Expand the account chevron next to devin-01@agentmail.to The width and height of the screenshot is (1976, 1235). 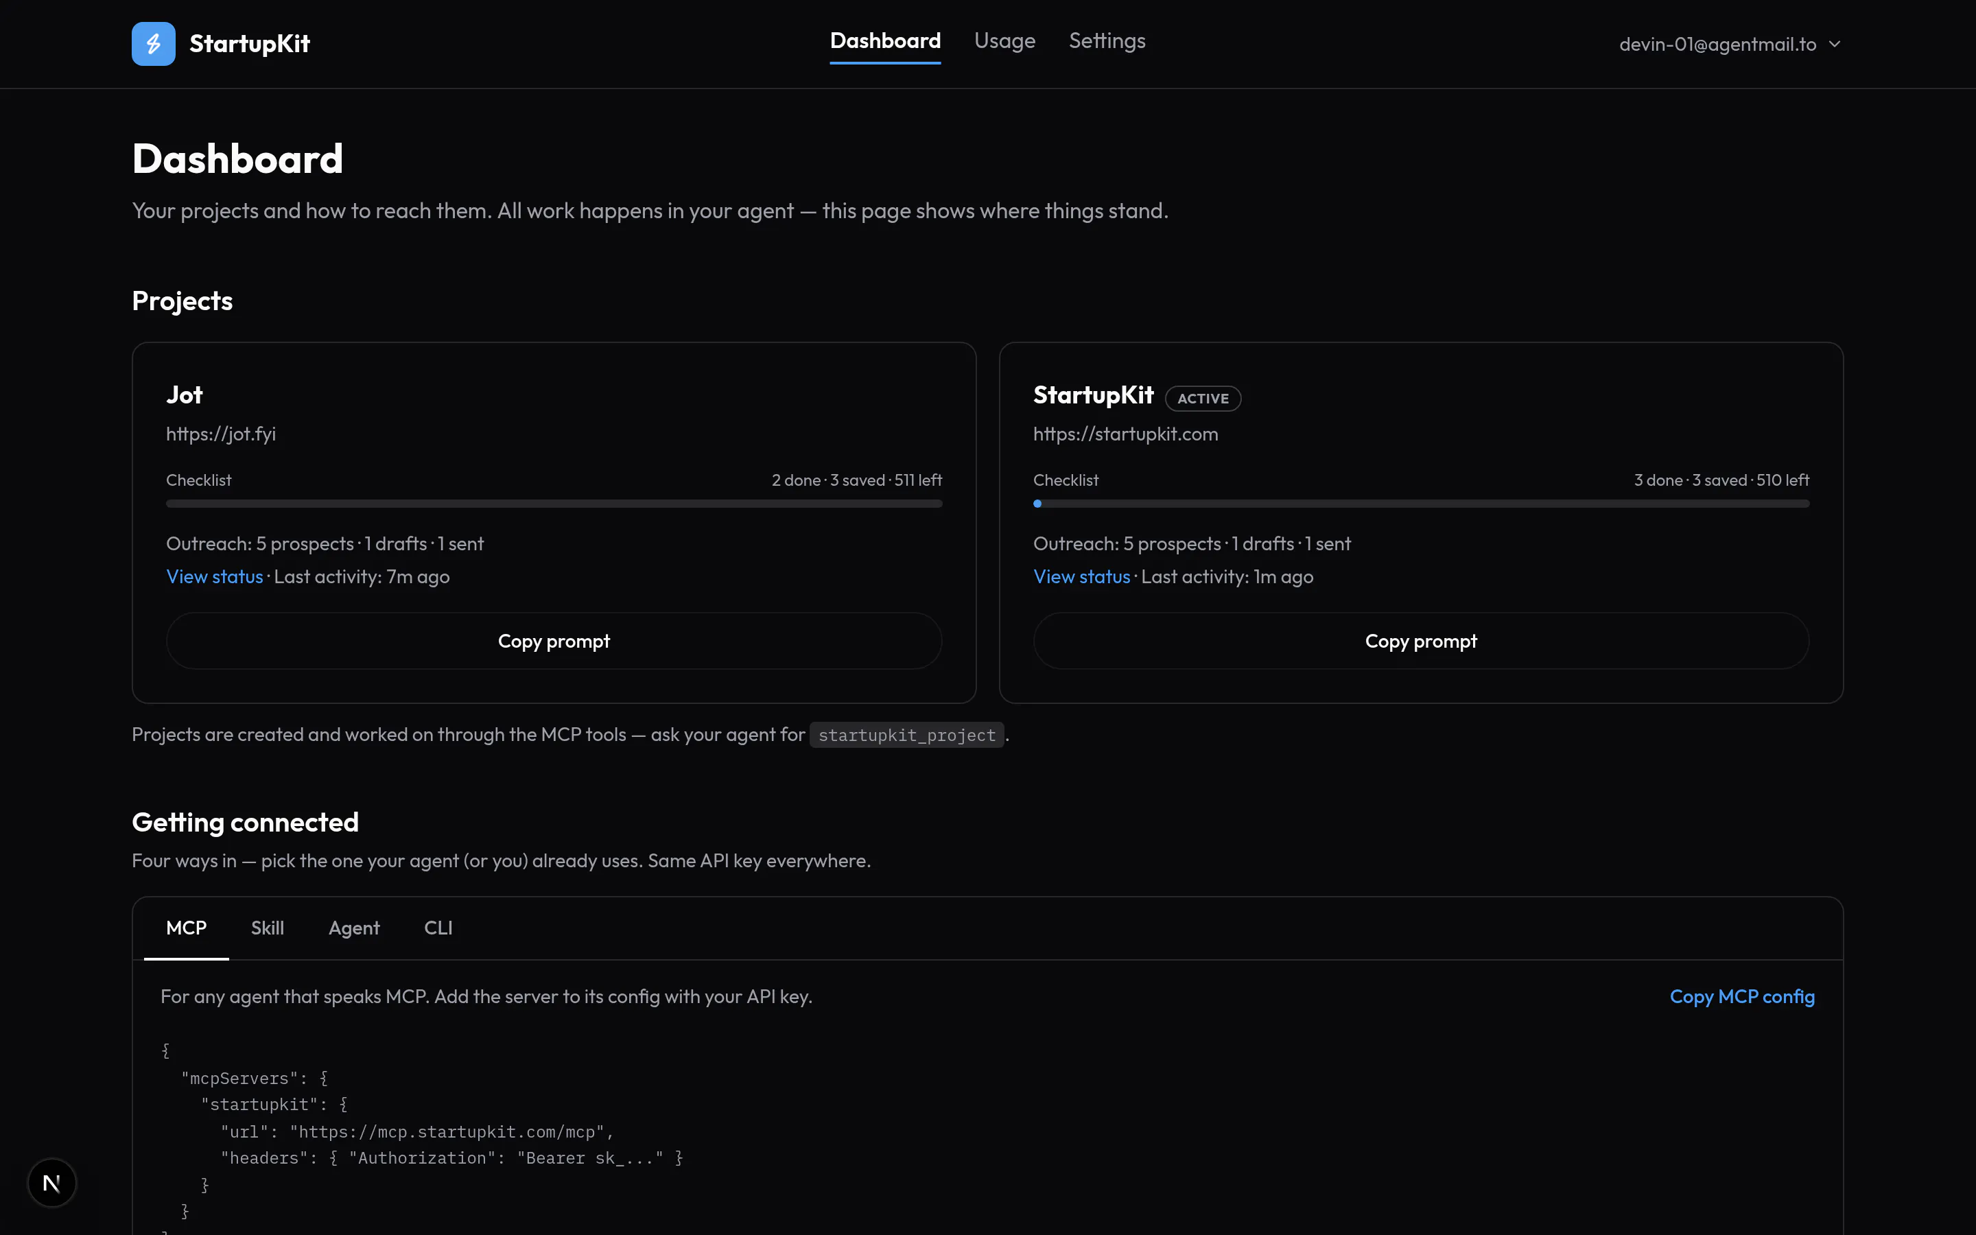(1835, 44)
